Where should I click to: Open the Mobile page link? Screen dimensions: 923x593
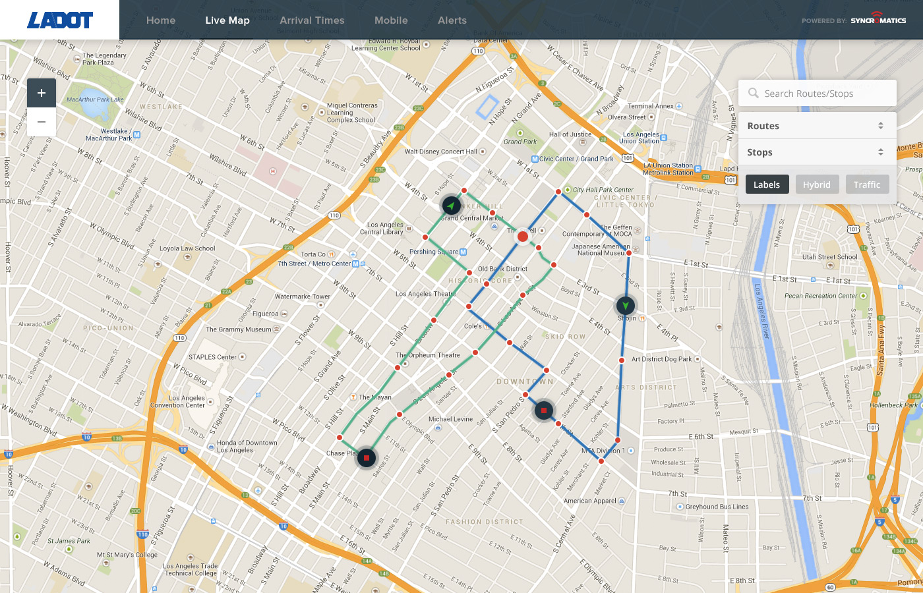click(391, 20)
